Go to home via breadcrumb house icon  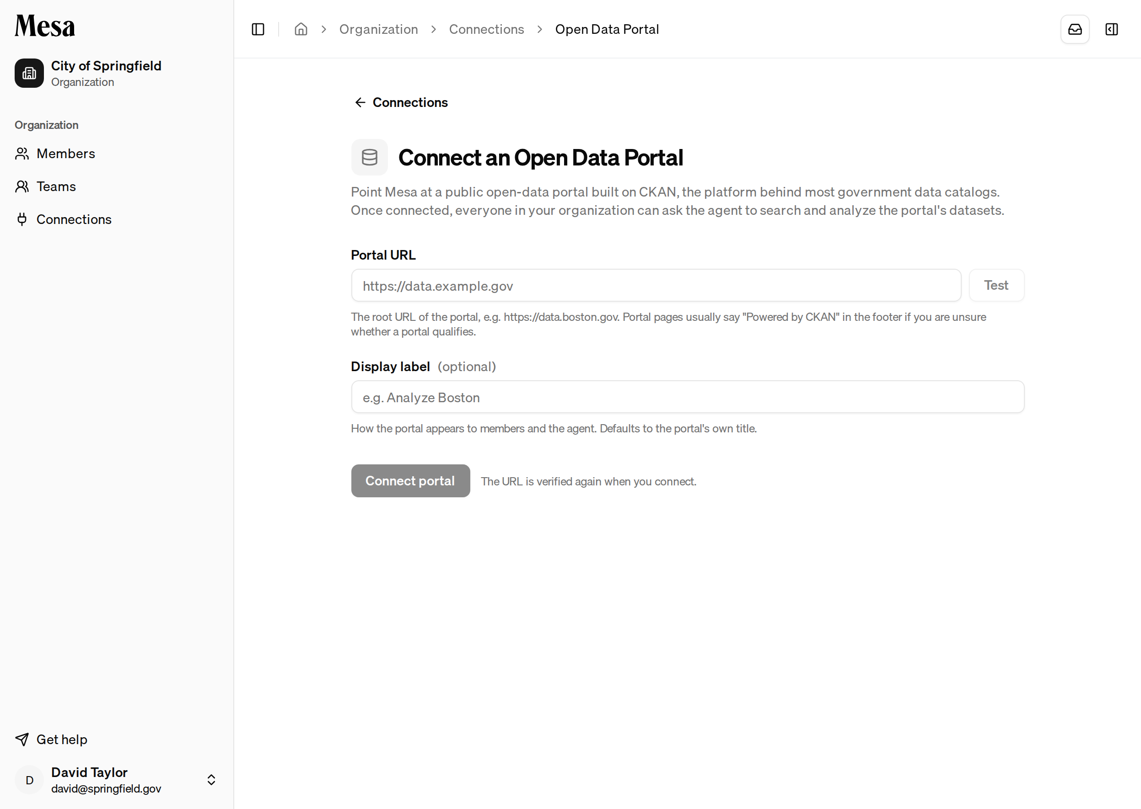tap(301, 29)
